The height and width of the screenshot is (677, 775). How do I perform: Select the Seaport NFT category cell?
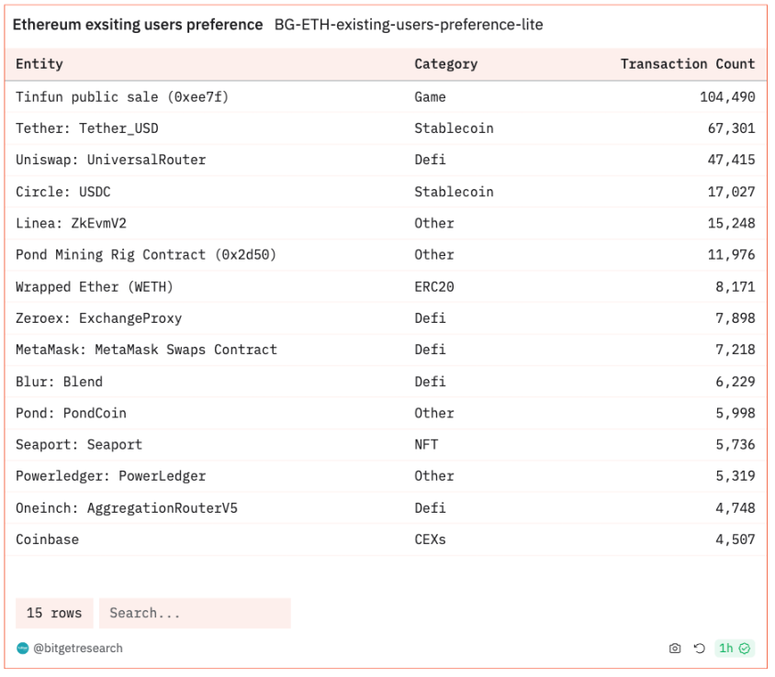pyautogui.click(x=426, y=445)
